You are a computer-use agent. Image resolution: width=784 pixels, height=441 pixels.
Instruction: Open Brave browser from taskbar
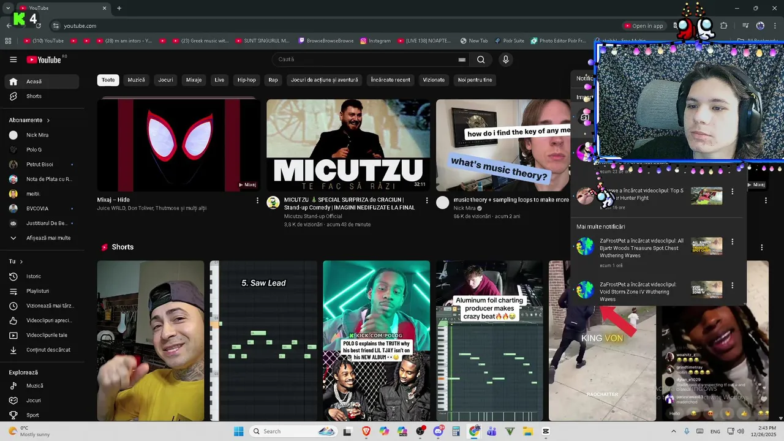click(366, 431)
